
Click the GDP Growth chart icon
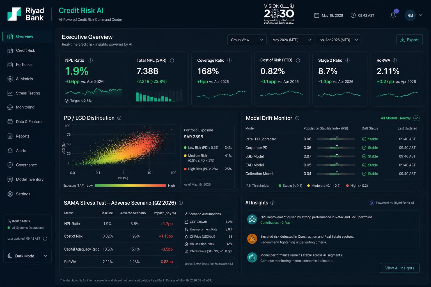186,222
